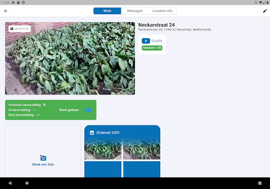
Task: Select Voorman beoordeling: B text
Action: pyautogui.click(x=27, y=105)
